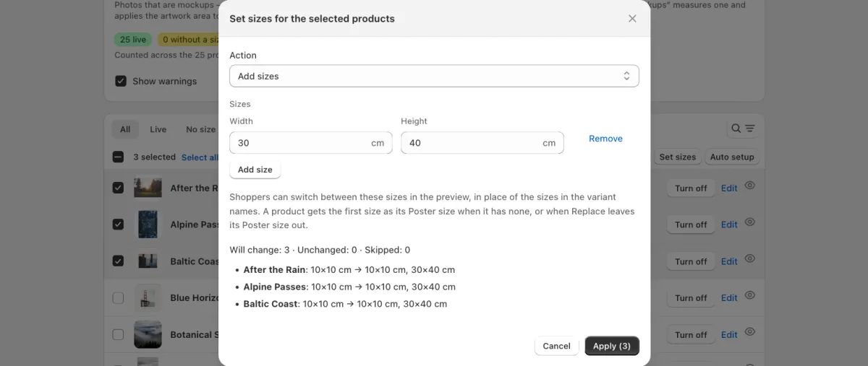Close the Set sizes dialog
This screenshot has width=868, height=366.
(x=632, y=19)
